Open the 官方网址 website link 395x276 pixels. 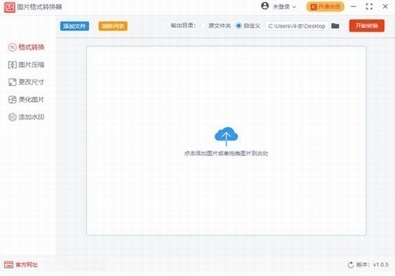(21, 265)
